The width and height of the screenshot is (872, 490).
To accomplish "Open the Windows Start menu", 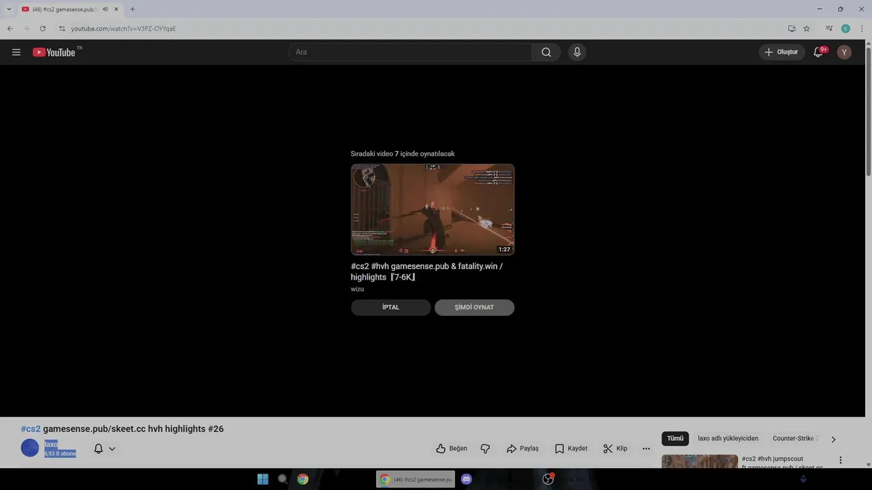I will (263, 479).
